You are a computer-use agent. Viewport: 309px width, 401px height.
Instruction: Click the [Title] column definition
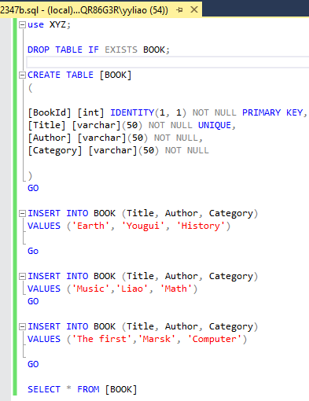coord(46,125)
